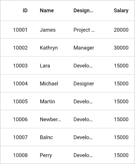Select the cell with ID 10001
This screenshot has height=164, width=135.
click(x=17, y=30)
